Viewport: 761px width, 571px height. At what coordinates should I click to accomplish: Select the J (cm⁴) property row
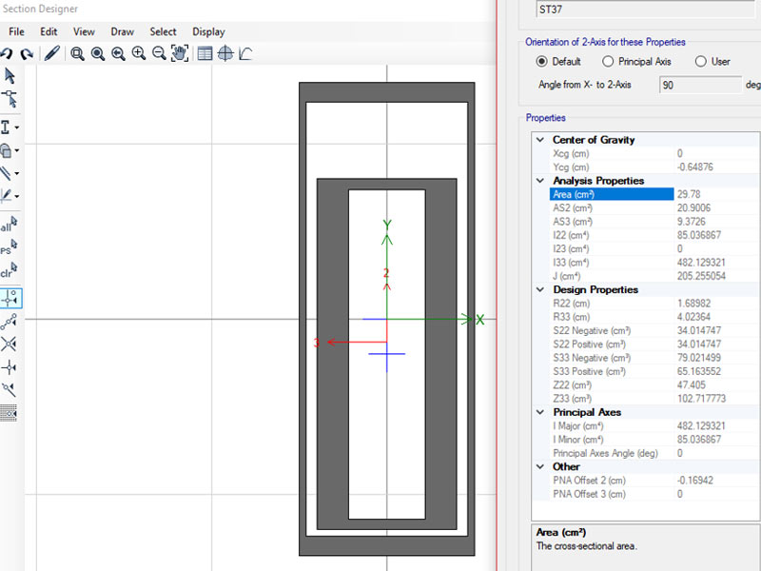[x=654, y=276]
